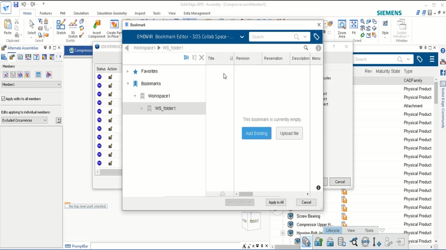
Task: Open the Excluded Occurrences dropdown
Action: coord(24,120)
